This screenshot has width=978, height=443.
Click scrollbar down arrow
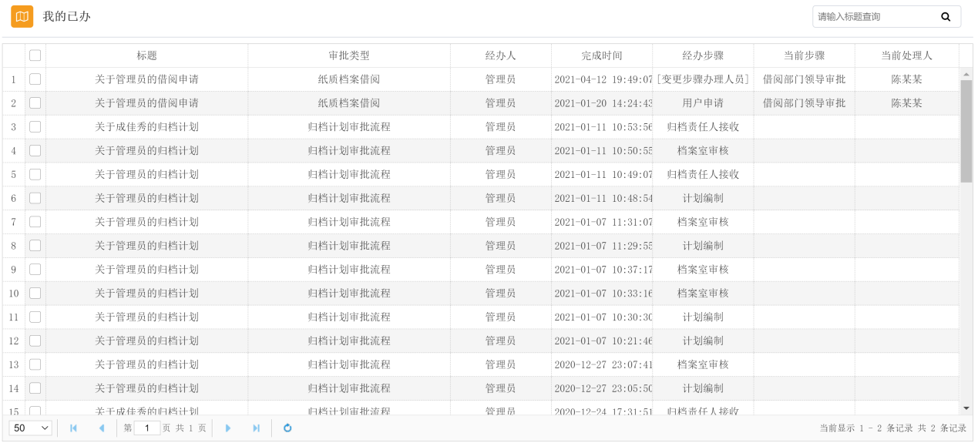pos(966,408)
